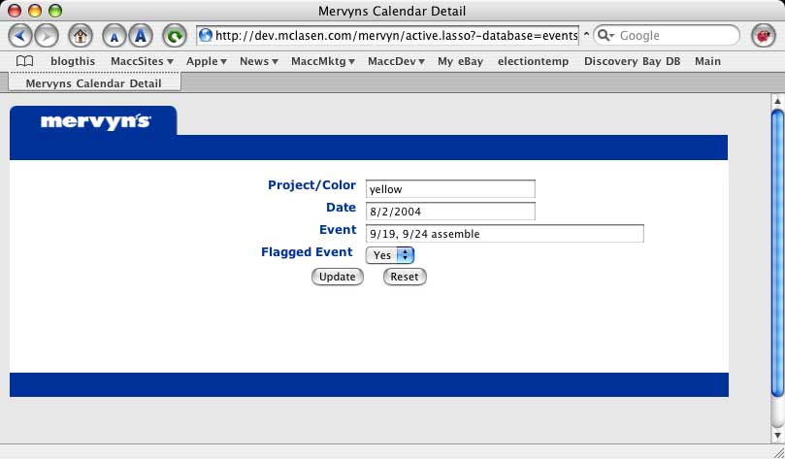Click the Google search field
This screenshot has height=459, width=785.
(x=668, y=36)
